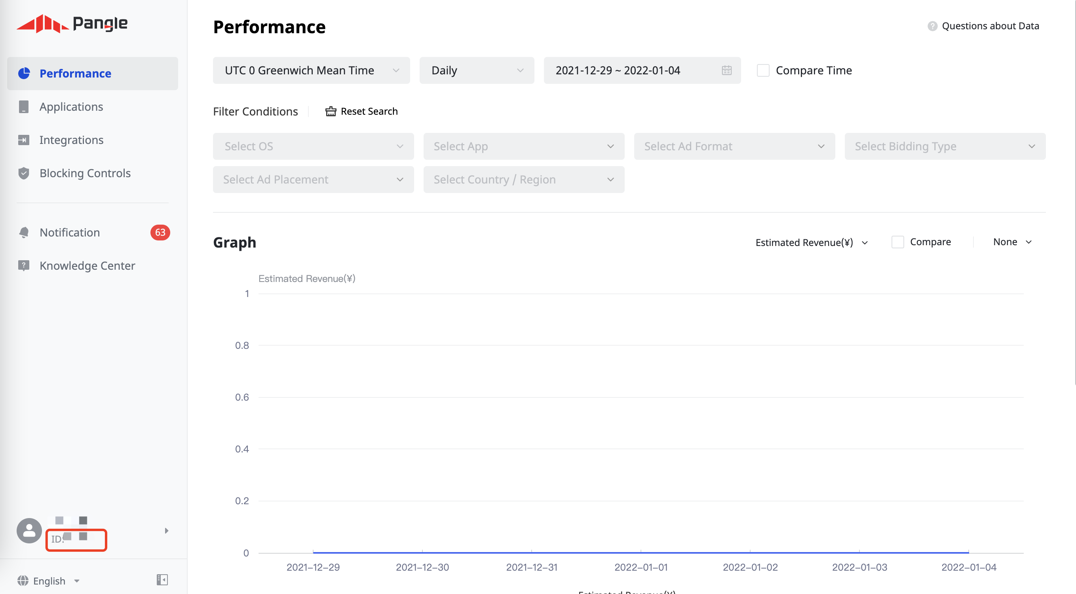Click the globe language icon
Screen dimensions: 1076x594
click(x=23, y=581)
